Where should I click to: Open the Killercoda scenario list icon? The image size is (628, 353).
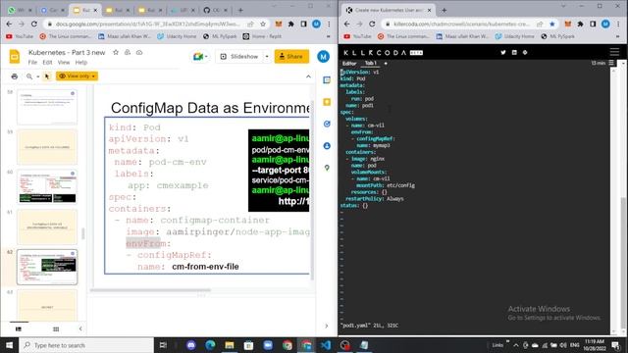pos(611,63)
